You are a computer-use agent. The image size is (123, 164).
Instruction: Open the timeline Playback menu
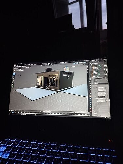click(13, 111)
